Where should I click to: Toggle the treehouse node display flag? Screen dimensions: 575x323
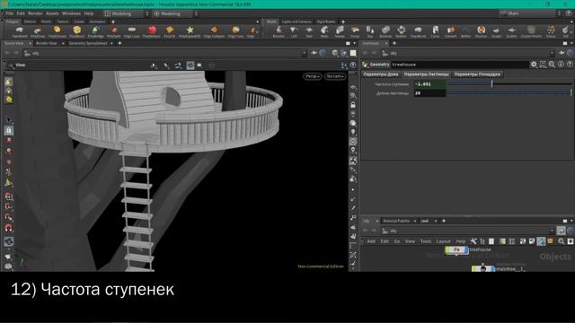coord(465,250)
